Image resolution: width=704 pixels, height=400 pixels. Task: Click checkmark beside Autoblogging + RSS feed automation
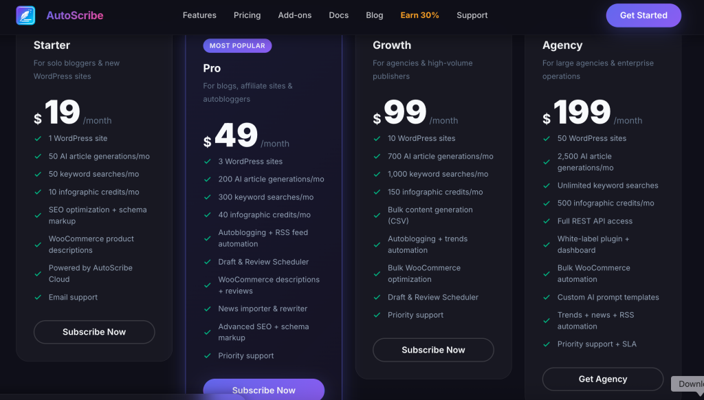click(208, 238)
